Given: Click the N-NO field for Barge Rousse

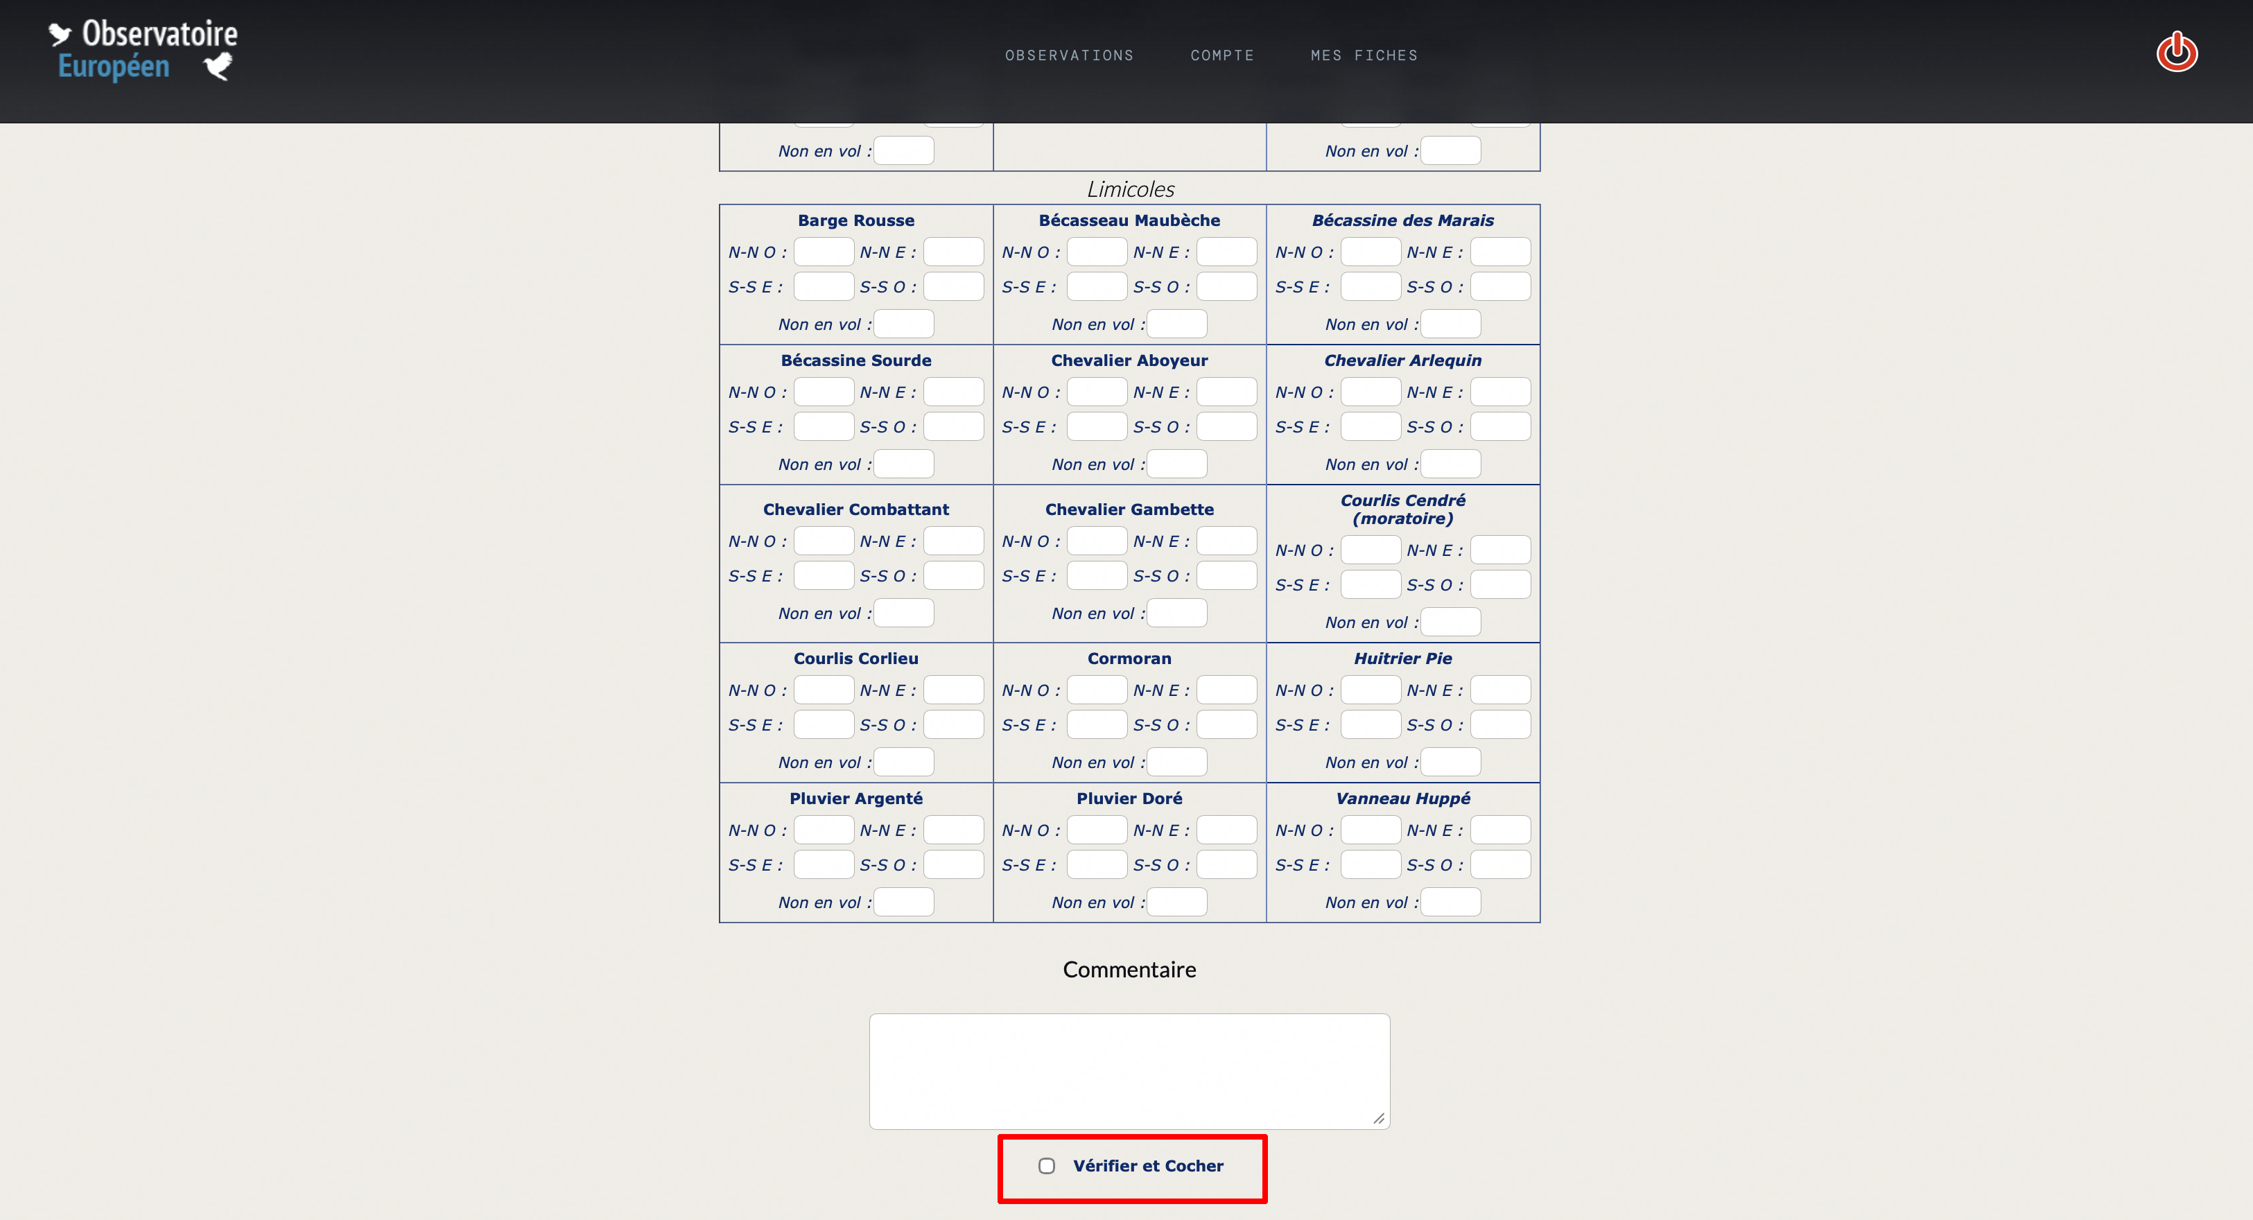Looking at the screenshot, I should tap(822, 252).
